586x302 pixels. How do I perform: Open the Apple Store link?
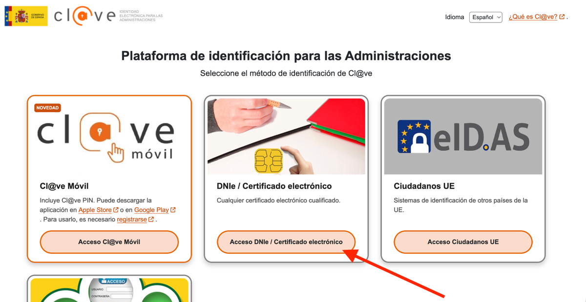coord(95,210)
